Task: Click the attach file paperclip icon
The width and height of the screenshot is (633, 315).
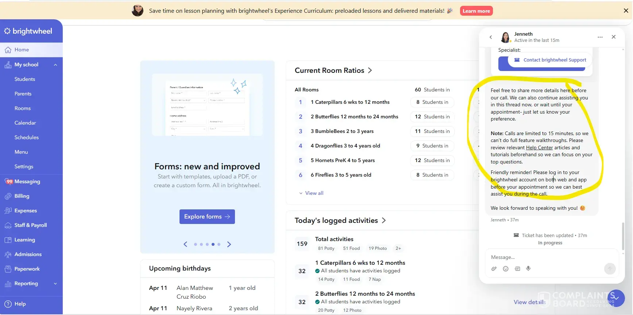Action: pos(494,269)
